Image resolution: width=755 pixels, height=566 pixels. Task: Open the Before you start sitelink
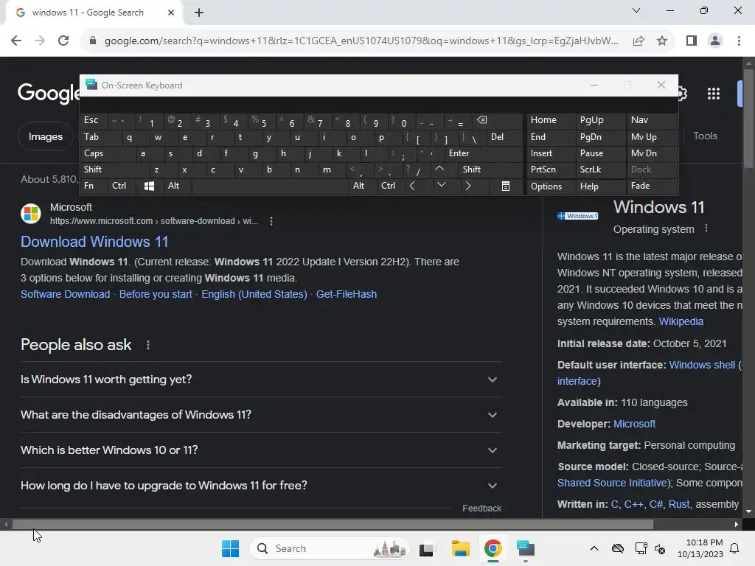156,294
